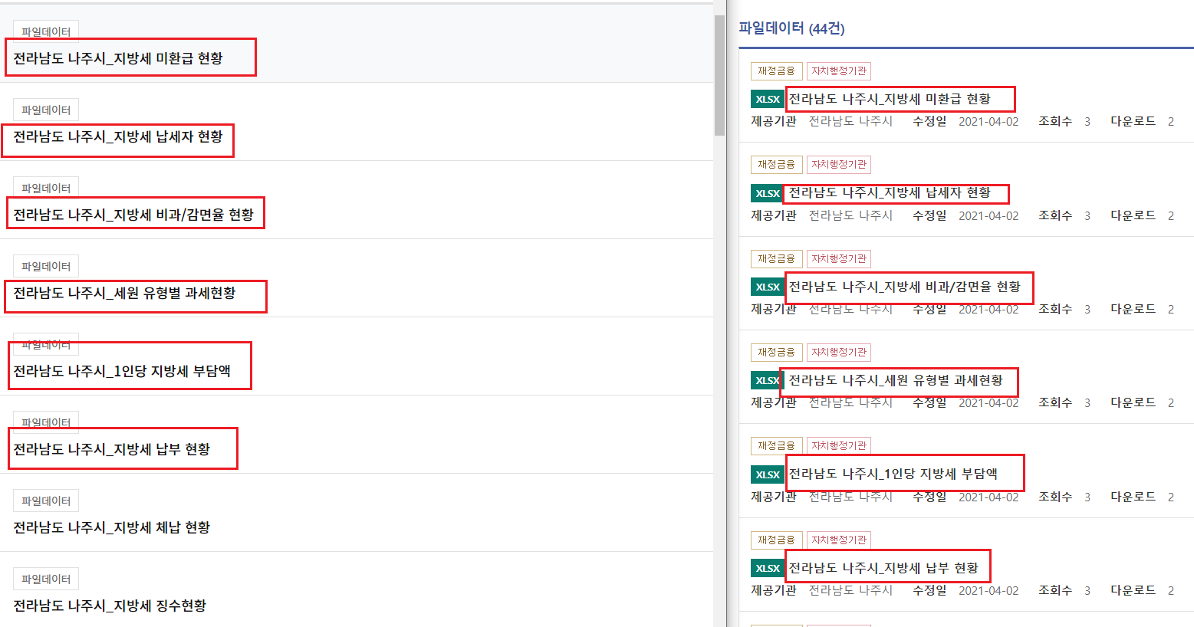This screenshot has width=1194, height=627.
Task: Click 수정일 2021-04-02 under 지방세 미환급 현황
Action: pos(965,121)
